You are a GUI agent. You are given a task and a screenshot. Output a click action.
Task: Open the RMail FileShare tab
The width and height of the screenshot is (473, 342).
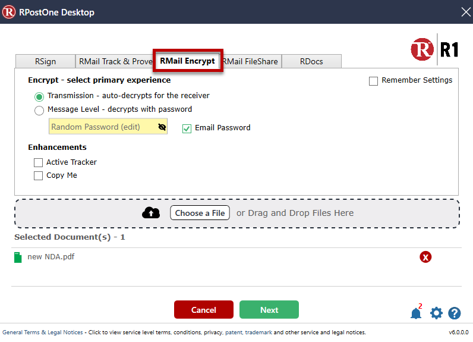pyautogui.click(x=250, y=61)
